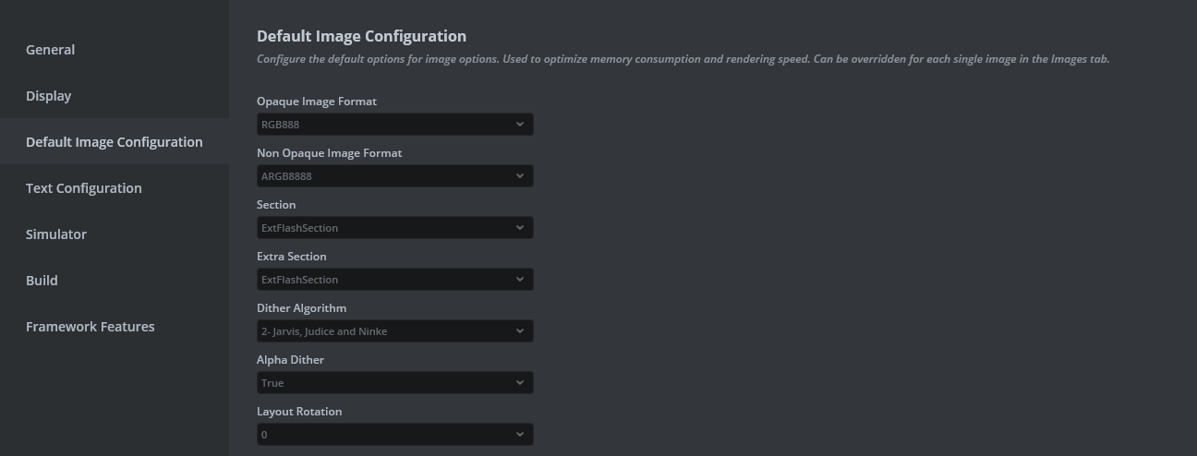This screenshot has width=1197, height=456.
Task: Change the Alpha Dither True dropdown
Action: coord(394,383)
